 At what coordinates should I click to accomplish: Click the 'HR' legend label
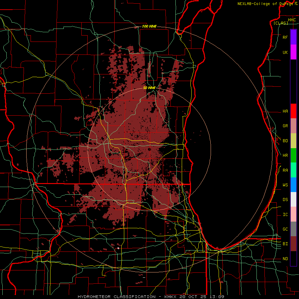285,155
